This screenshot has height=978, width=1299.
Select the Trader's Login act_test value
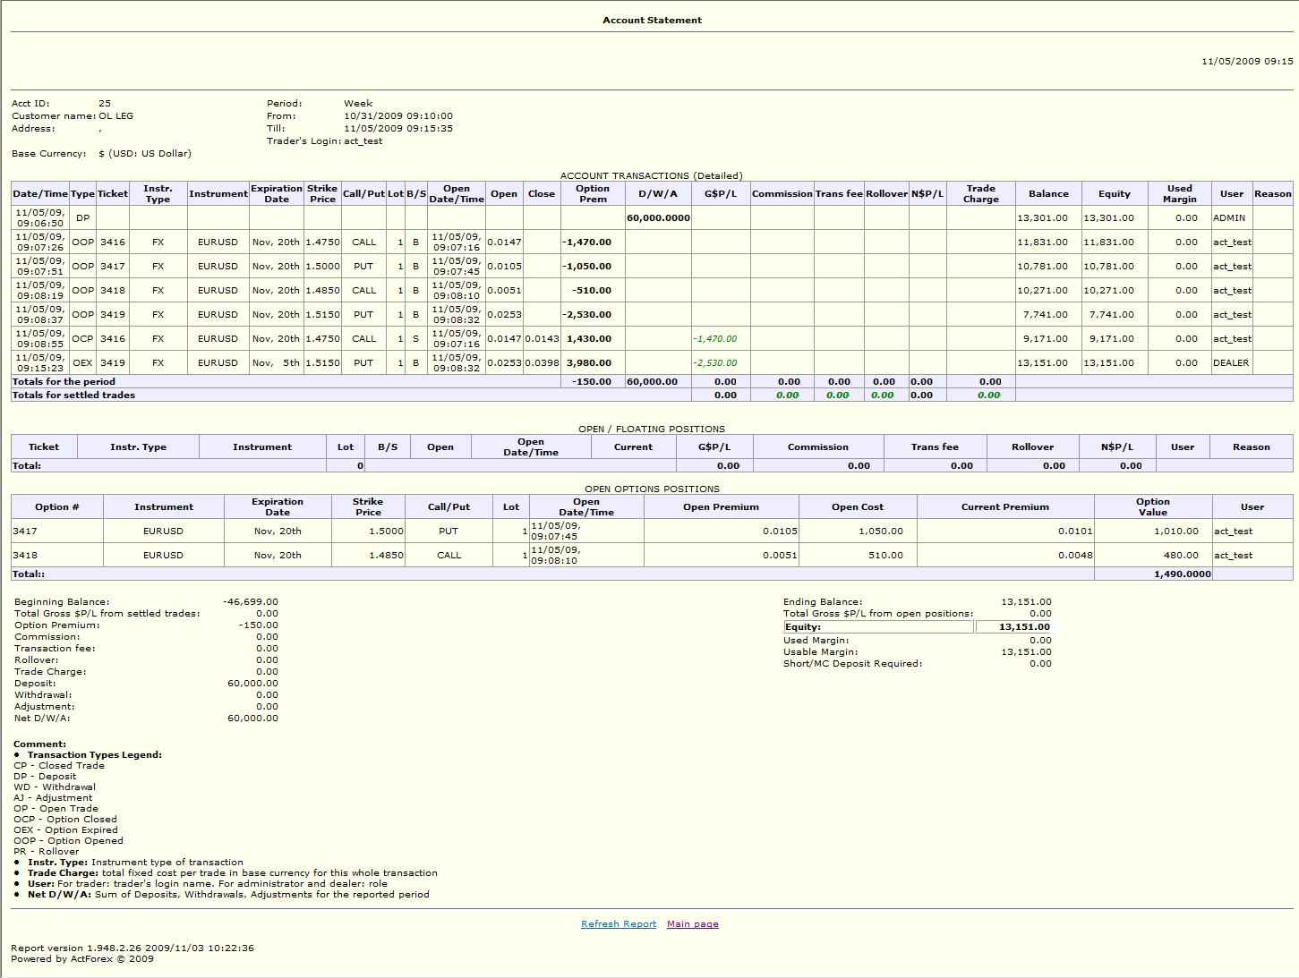click(x=363, y=141)
